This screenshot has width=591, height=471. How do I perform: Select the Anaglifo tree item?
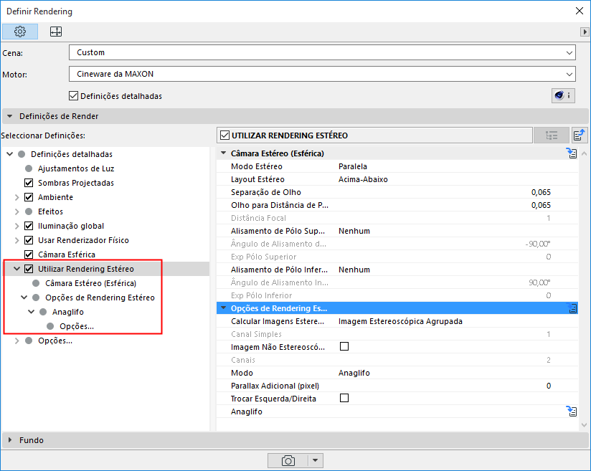click(68, 312)
